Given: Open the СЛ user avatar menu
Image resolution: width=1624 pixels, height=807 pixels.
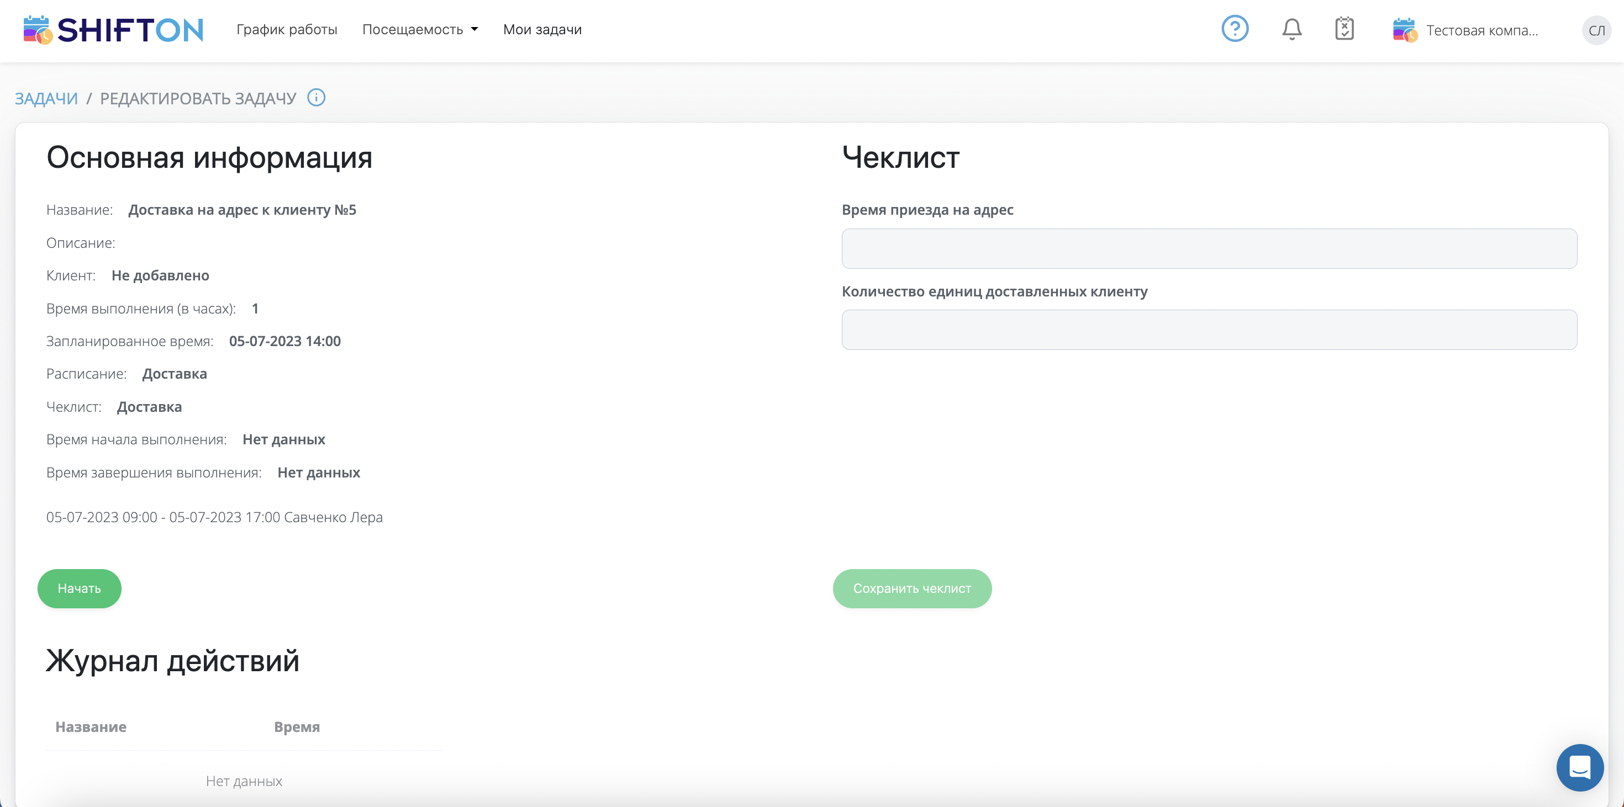Looking at the screenshot, I should point(1596,30).
